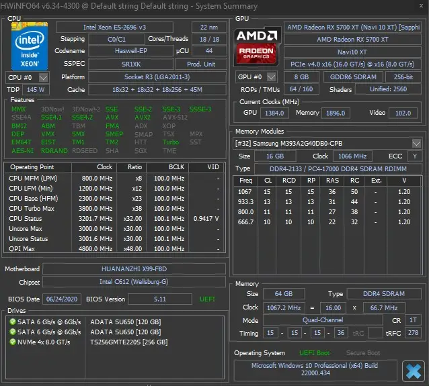This screenshot has width=429, height=386.
Task: Click the DDR4 SDRAM memory type field
Action: [x=384, y=293]
